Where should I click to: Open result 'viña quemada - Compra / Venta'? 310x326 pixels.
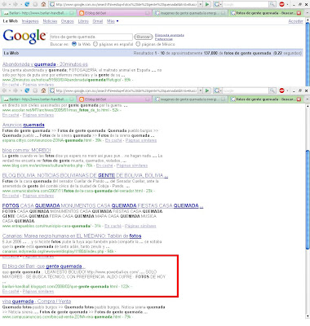[37, 302]
